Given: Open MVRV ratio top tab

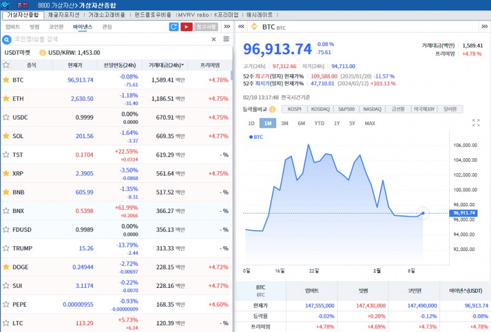Looking at the screenshot, I should [x=193, y=15].
